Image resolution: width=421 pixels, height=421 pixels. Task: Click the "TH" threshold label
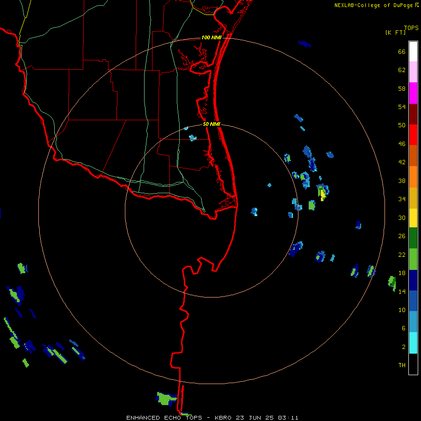coord(402,365)
